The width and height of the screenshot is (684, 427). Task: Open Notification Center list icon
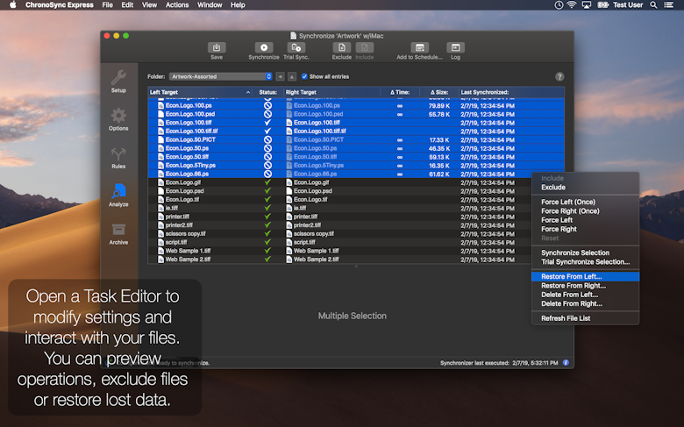coord(668,4)
